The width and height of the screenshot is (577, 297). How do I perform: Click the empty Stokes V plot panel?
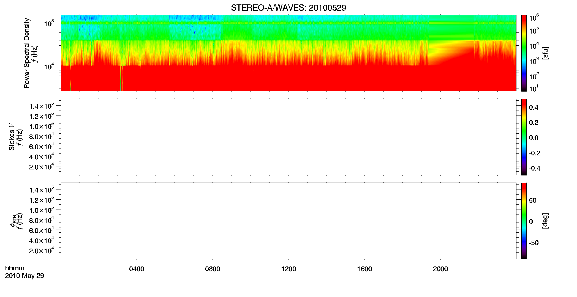coord(288,137)
